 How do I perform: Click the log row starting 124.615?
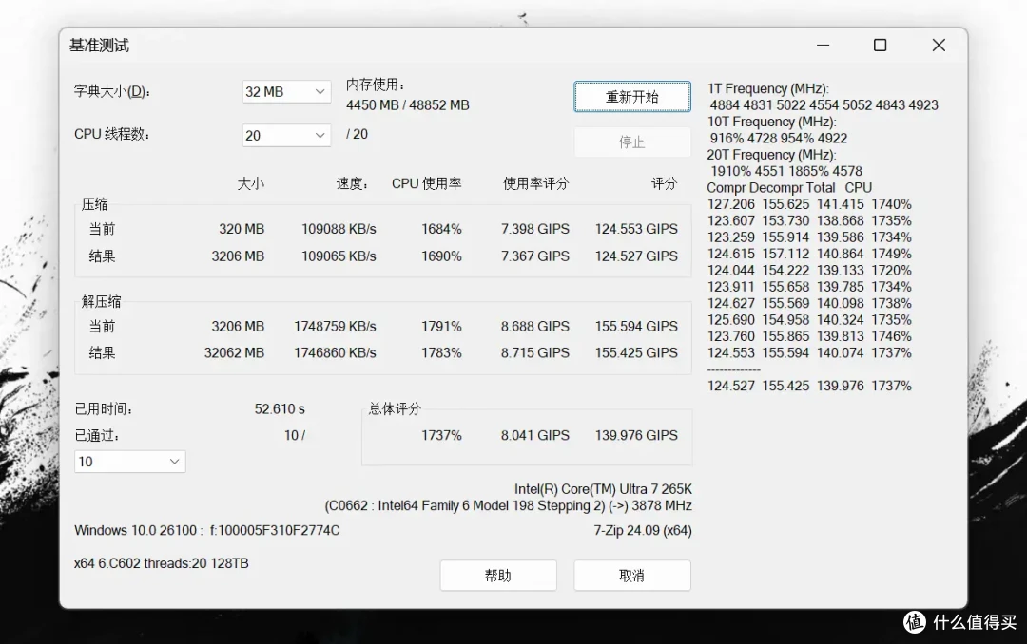pyautogui.click(x=809, y=254)
